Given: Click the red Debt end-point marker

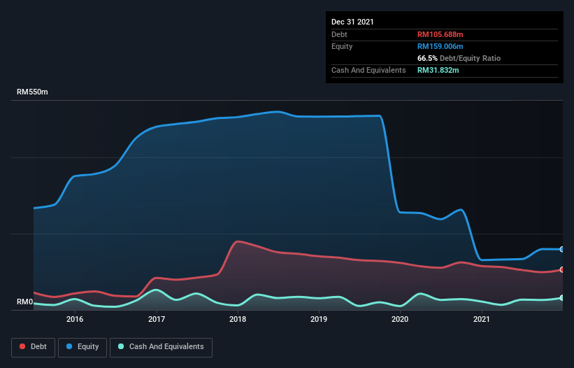Looking at the screenshot, I should click(x=562, y=270).
